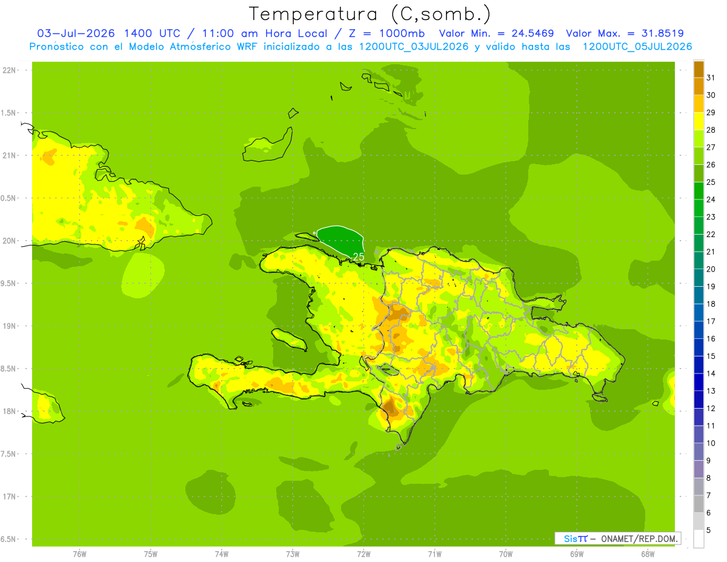Image resolution: width=727 pixels, height=562 pixels.
Task: Click the '75W' longitude axis label
Action: (151, 554)
